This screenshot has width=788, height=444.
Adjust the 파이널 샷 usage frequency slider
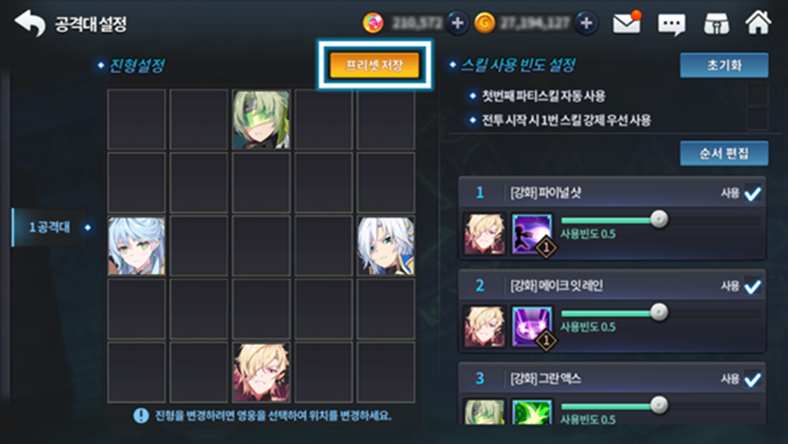pos(659,220)
